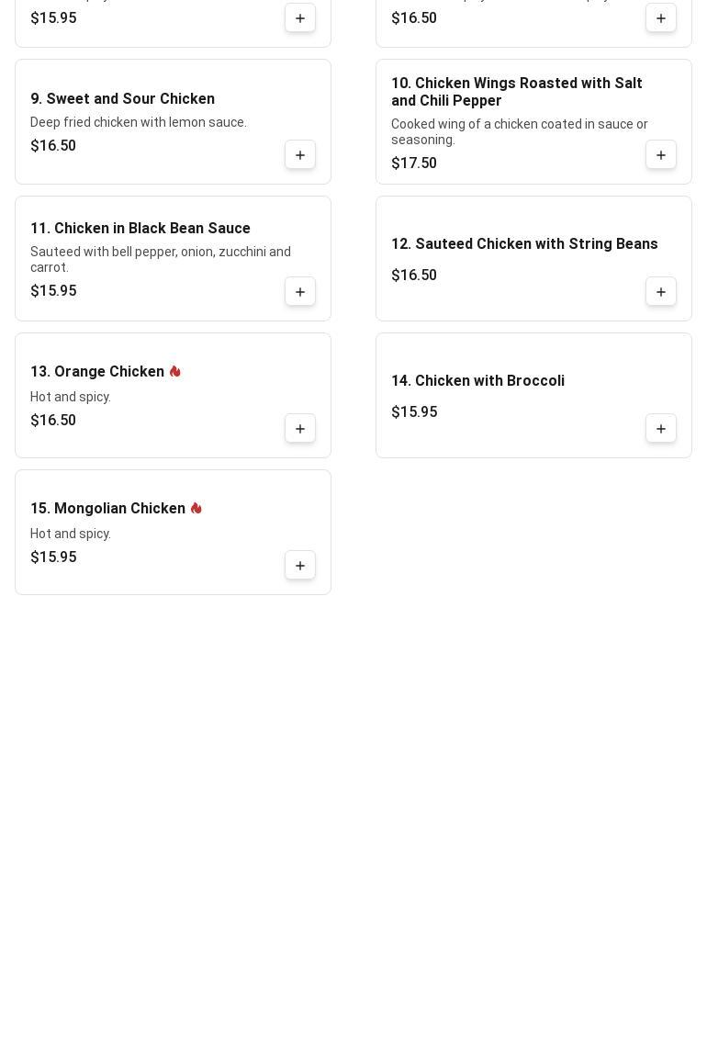Select the 15. Mongolian Chicken heading

tap(108, 509)
